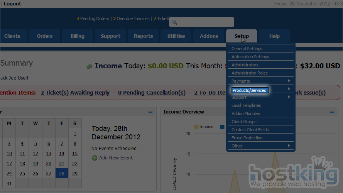Open the Reports navigation tab

coord(144,36)
